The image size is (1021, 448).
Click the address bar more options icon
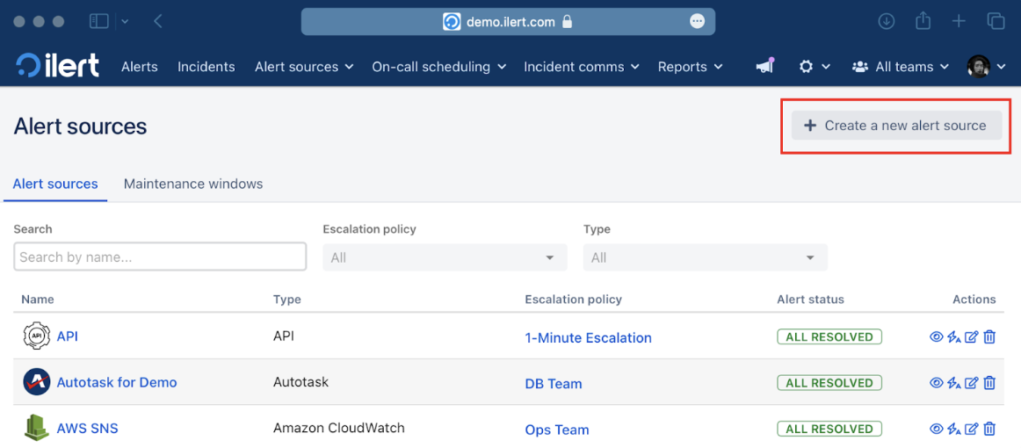(698, 21)
